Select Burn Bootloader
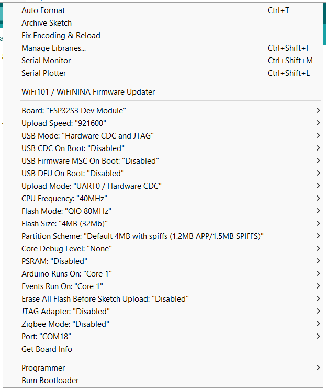This screenshot has height=391, width=326. click(50, 381)
